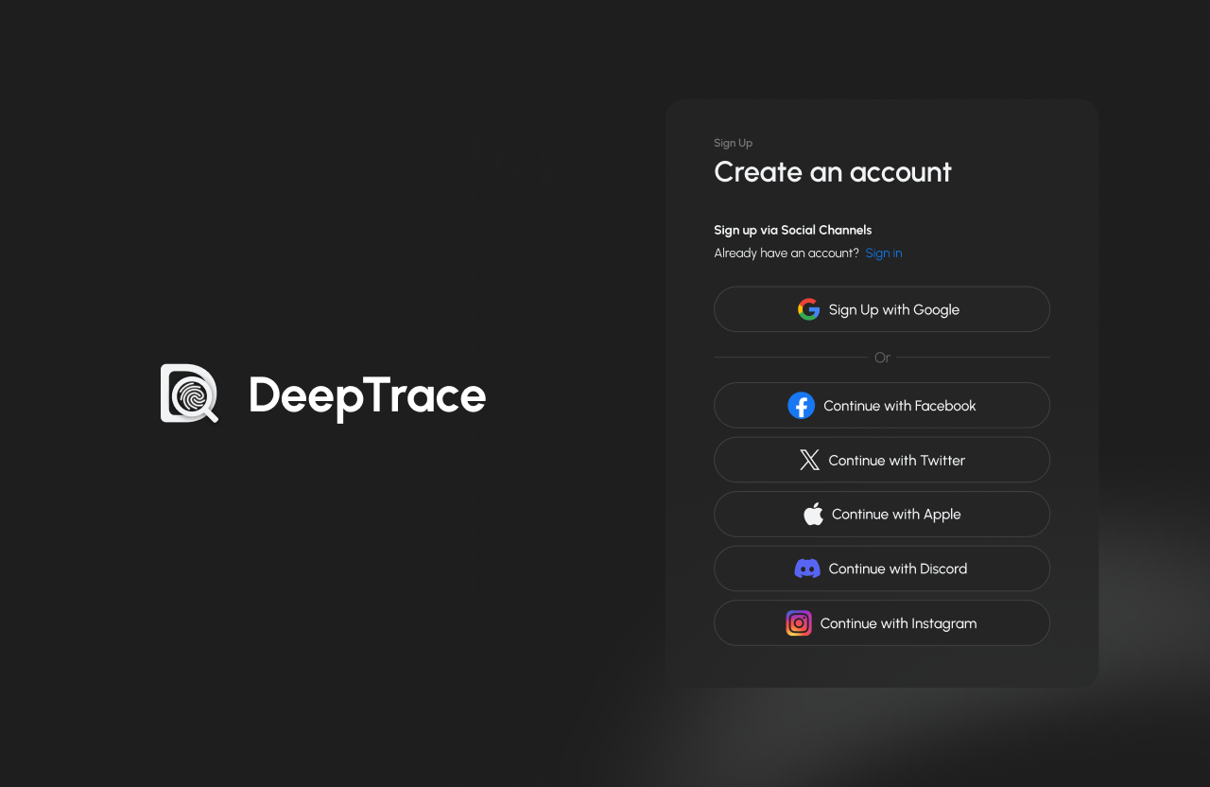The width and height of the screenshot is (1210, 787).
Task: Pick Continue with Discord button
Action: (882, 568)
